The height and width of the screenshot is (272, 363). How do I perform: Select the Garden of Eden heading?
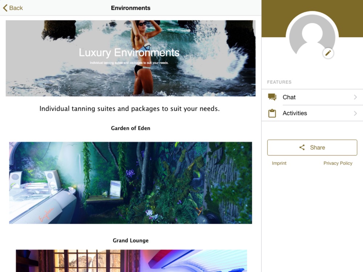[x=131, y=128]
